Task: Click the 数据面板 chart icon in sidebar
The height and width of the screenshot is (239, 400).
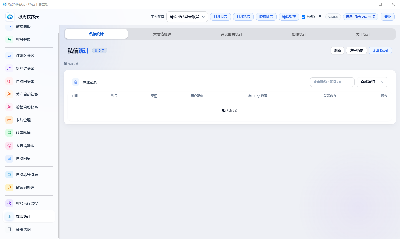Action: [x=9, y=27]
